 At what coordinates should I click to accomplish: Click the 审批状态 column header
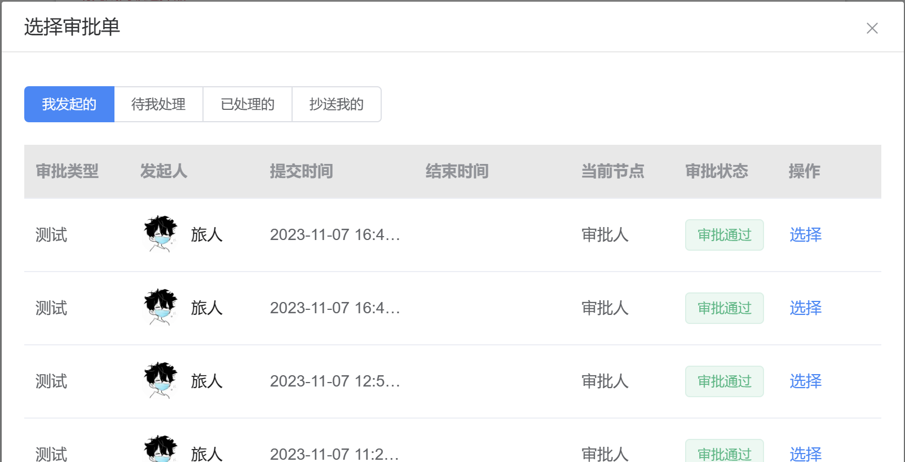[x=717, y=171]
